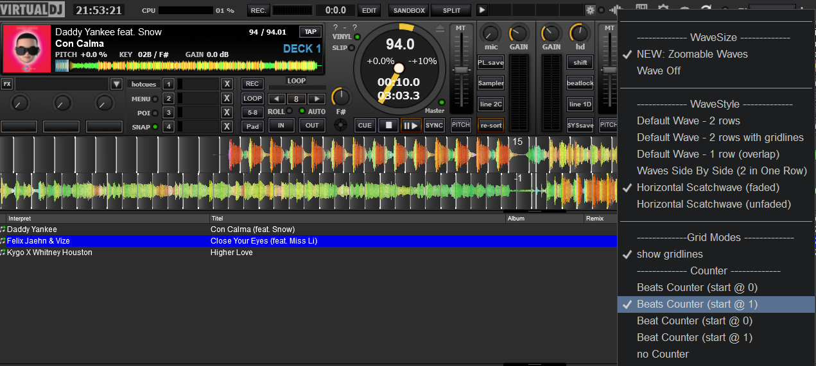Toggle show gridlines menu option
The width and height of the screenshot is (816, 366).
point(670,254)
